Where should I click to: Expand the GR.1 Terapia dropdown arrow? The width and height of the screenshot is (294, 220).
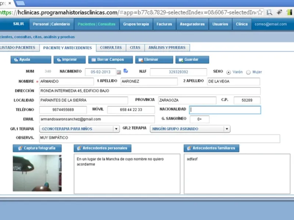[116, 129]
